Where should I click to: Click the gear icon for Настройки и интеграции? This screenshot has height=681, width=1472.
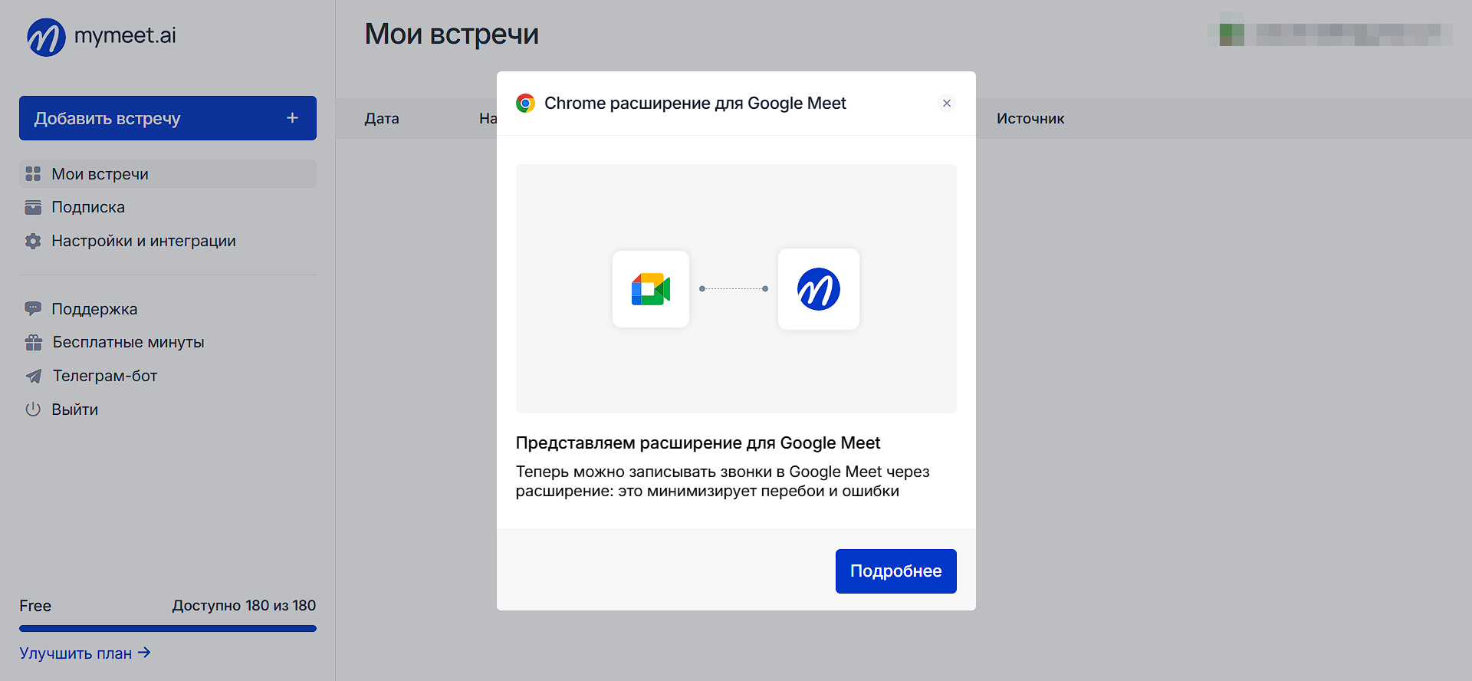[x=33, y=242]
